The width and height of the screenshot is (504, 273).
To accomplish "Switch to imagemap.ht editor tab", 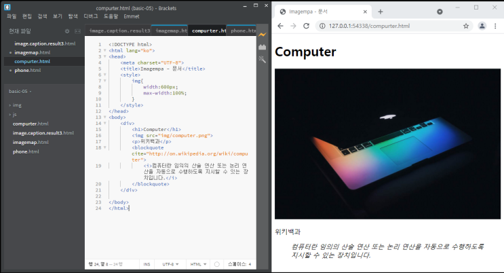I will [x=170, y=31].
